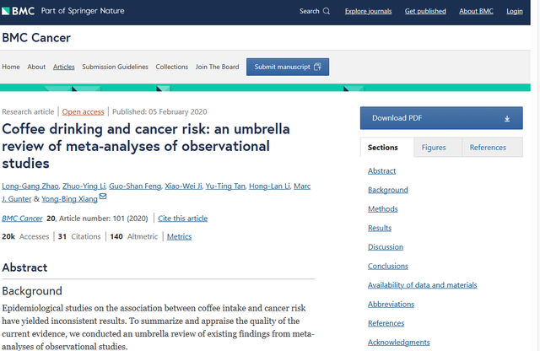The height and width of the screenshot is (351, 540).
Task: Select the Sections tab
Action: coord(383,148)
